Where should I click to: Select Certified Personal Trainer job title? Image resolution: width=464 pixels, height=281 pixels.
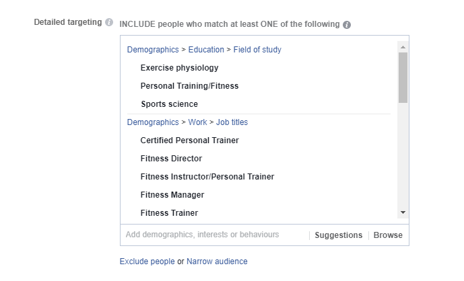(189, 140)
